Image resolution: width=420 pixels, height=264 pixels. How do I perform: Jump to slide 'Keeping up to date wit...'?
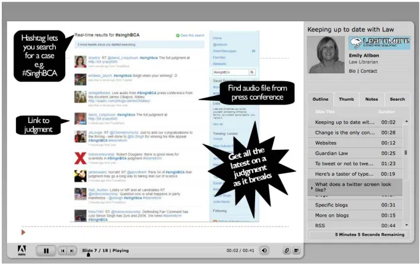point(355,122)
